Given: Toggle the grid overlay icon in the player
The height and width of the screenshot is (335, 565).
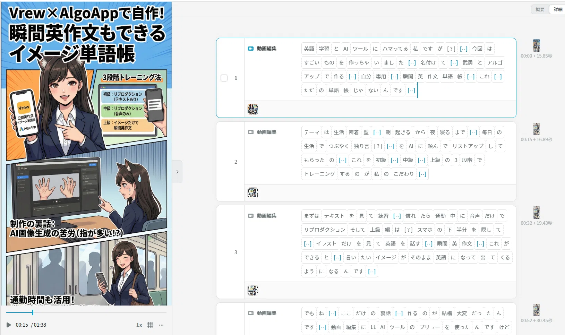Looking at the screenshot, I should click(x=150, y=325).
